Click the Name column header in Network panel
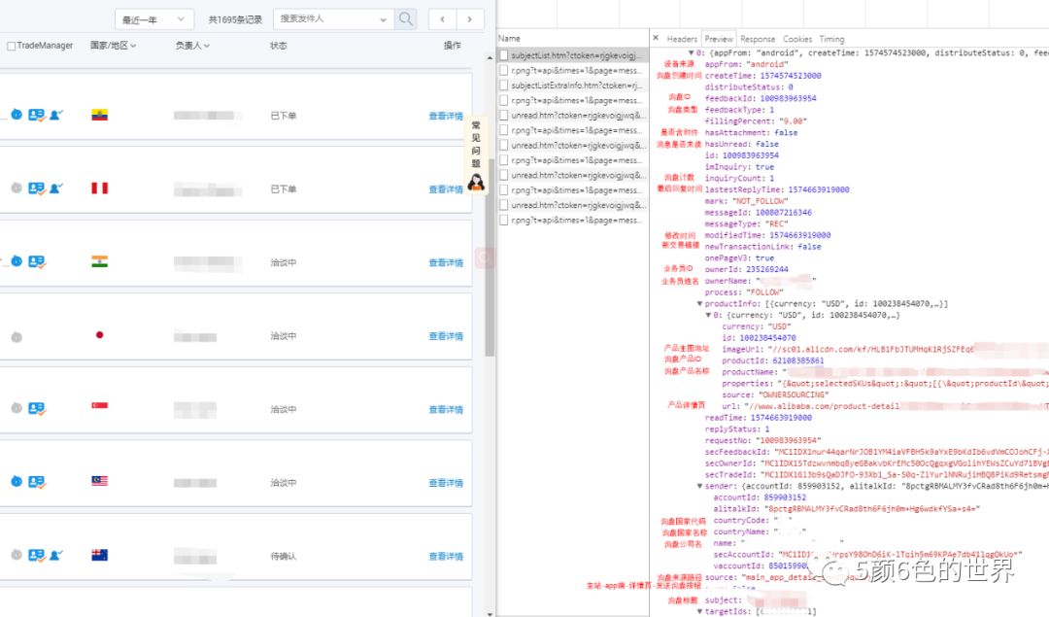 pos(509,38)
